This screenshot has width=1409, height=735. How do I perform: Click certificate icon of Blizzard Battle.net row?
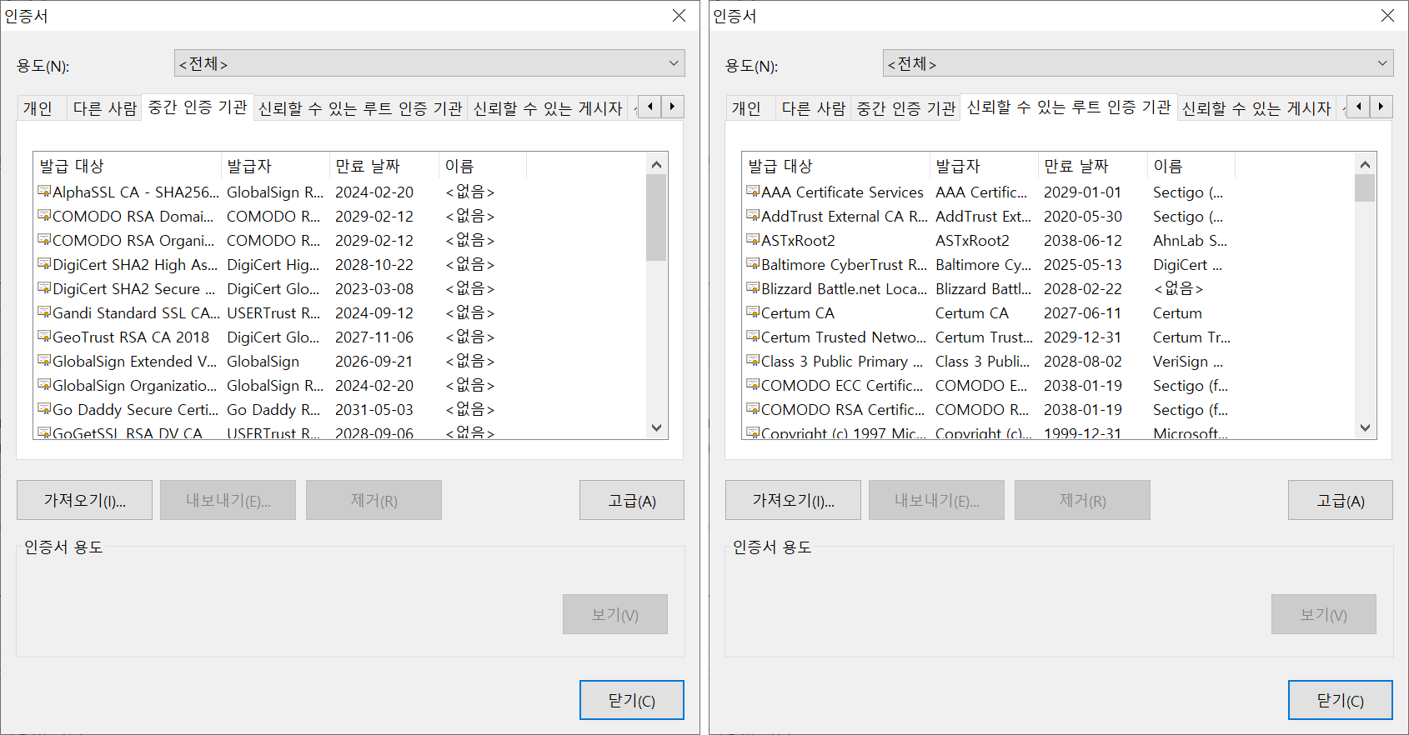tap(753, 288)
